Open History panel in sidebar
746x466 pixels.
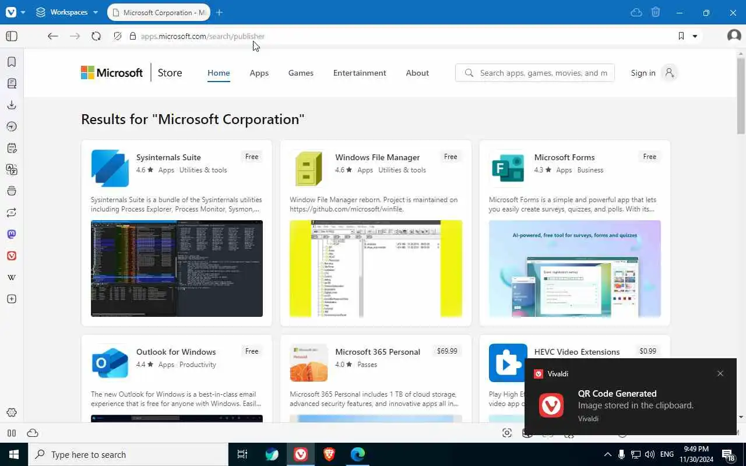click(x=12, y=126)
